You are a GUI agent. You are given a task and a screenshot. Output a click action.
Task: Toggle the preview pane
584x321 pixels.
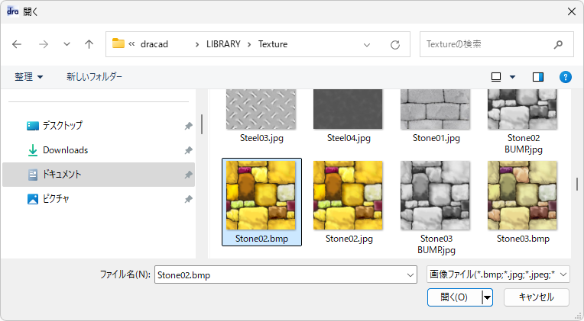point(538,77)
